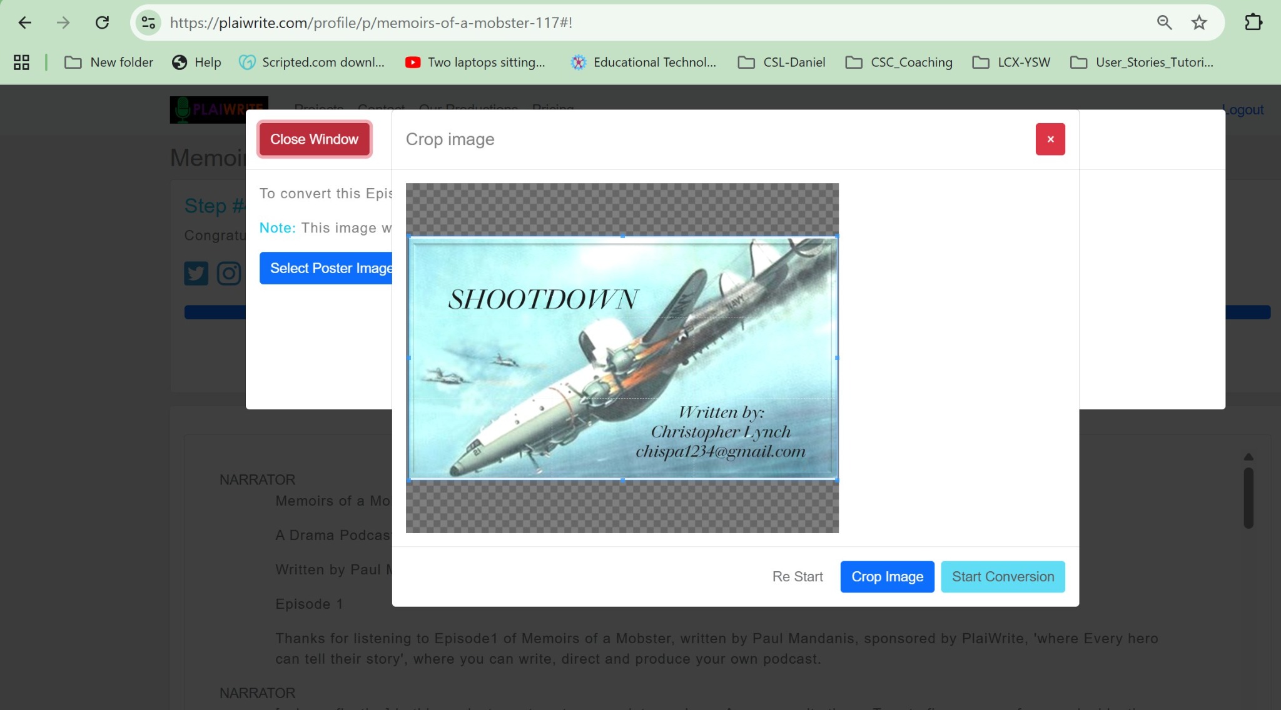Open the apps grid icon in bookmarks bar
Screen dimensions: 1281x710
click(21, 62)
